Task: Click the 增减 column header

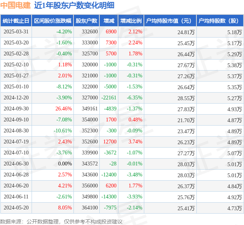Action: click(x=109, y=20)
